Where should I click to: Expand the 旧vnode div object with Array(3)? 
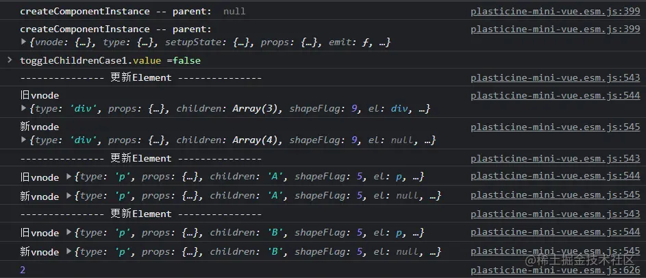click(x=23, y=109)
